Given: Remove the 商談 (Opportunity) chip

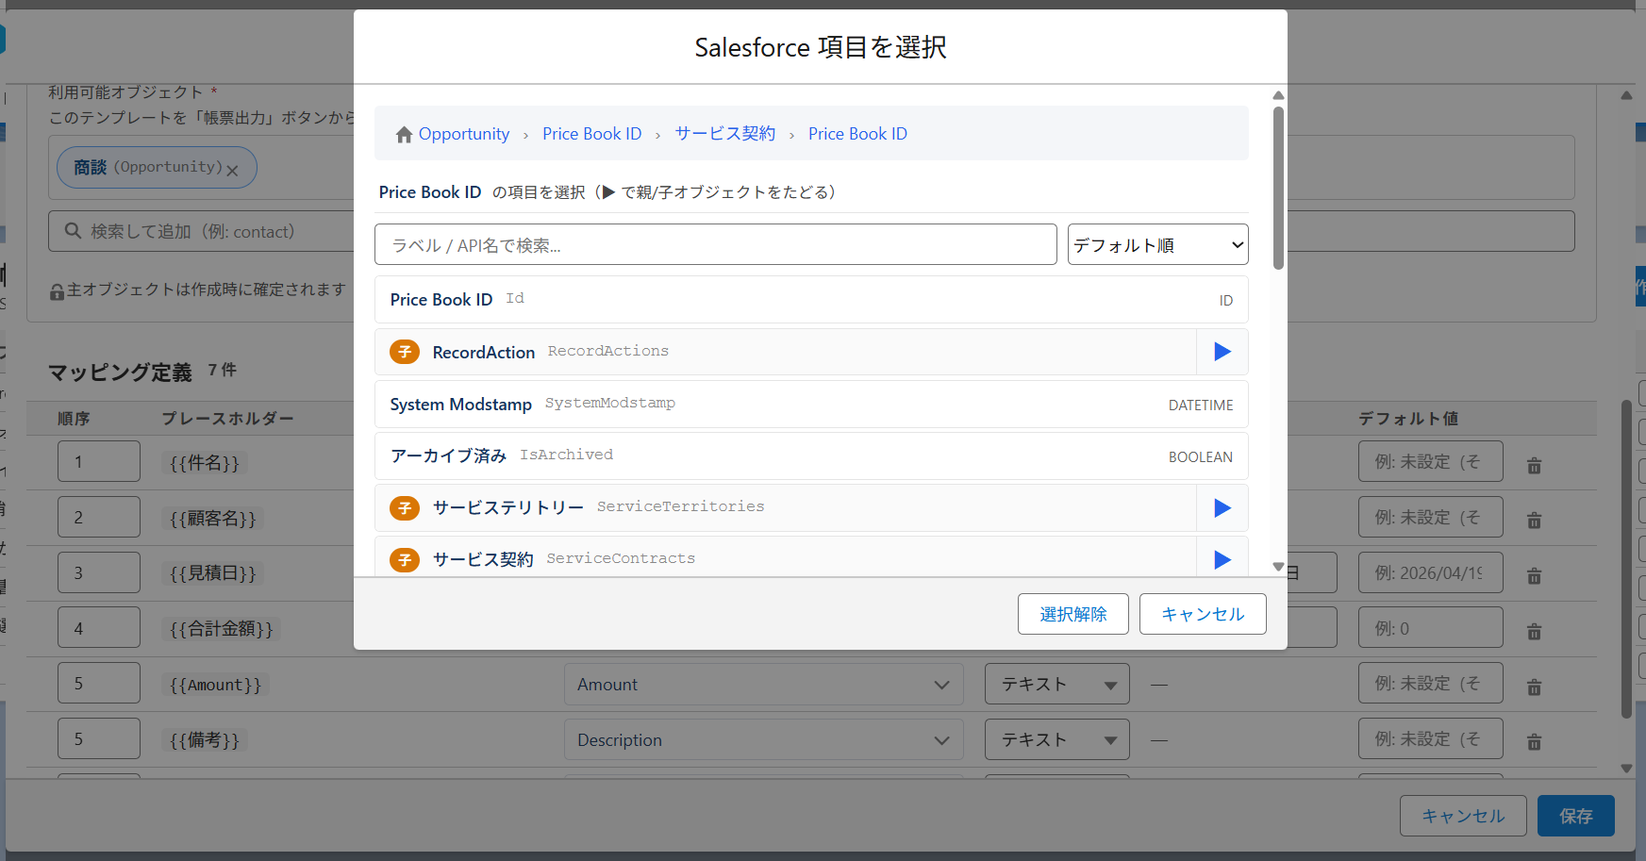Looking at the screenshot, I should coord(232,171).
